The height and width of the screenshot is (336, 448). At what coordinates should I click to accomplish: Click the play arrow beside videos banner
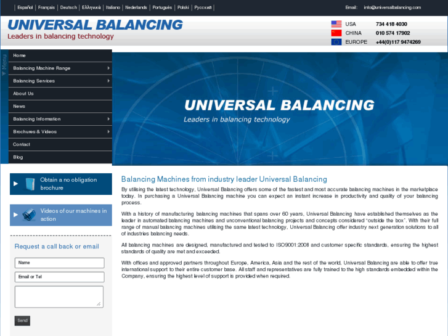click(16, 215)
